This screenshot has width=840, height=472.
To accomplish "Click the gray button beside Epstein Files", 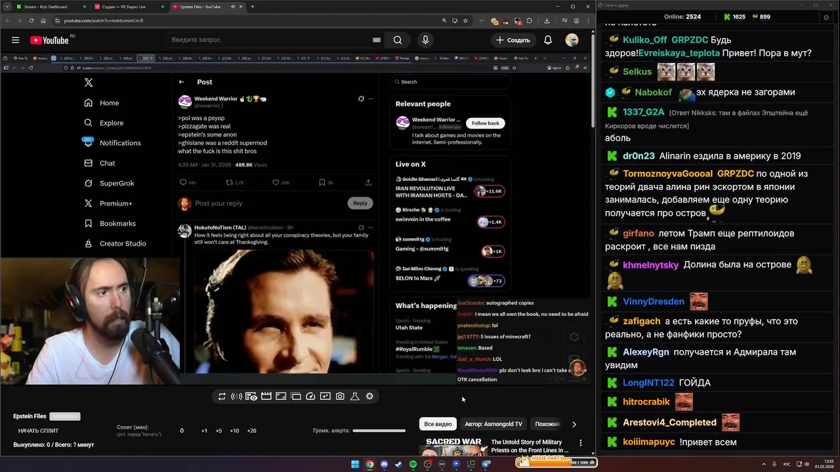I will click(x=65, y=416).
